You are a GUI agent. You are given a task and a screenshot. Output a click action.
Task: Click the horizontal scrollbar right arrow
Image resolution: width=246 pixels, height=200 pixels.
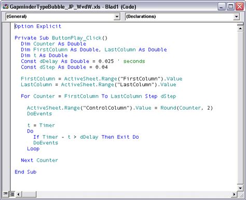[234, 194]
